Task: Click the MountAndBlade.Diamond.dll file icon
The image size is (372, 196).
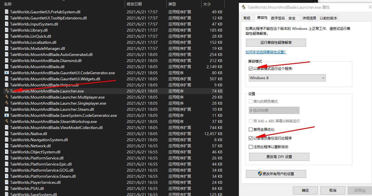Action: pos(7,61)
